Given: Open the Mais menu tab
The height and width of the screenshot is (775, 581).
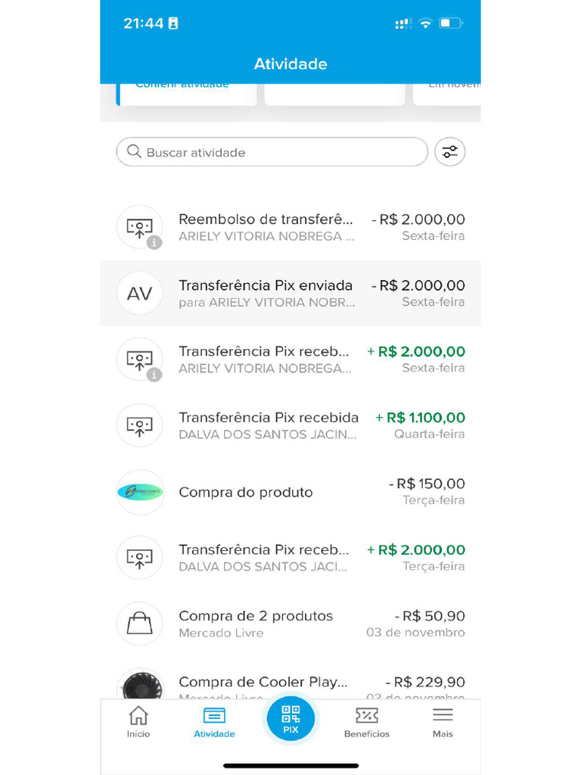Looking at the screenshot, I should point(443,722).
